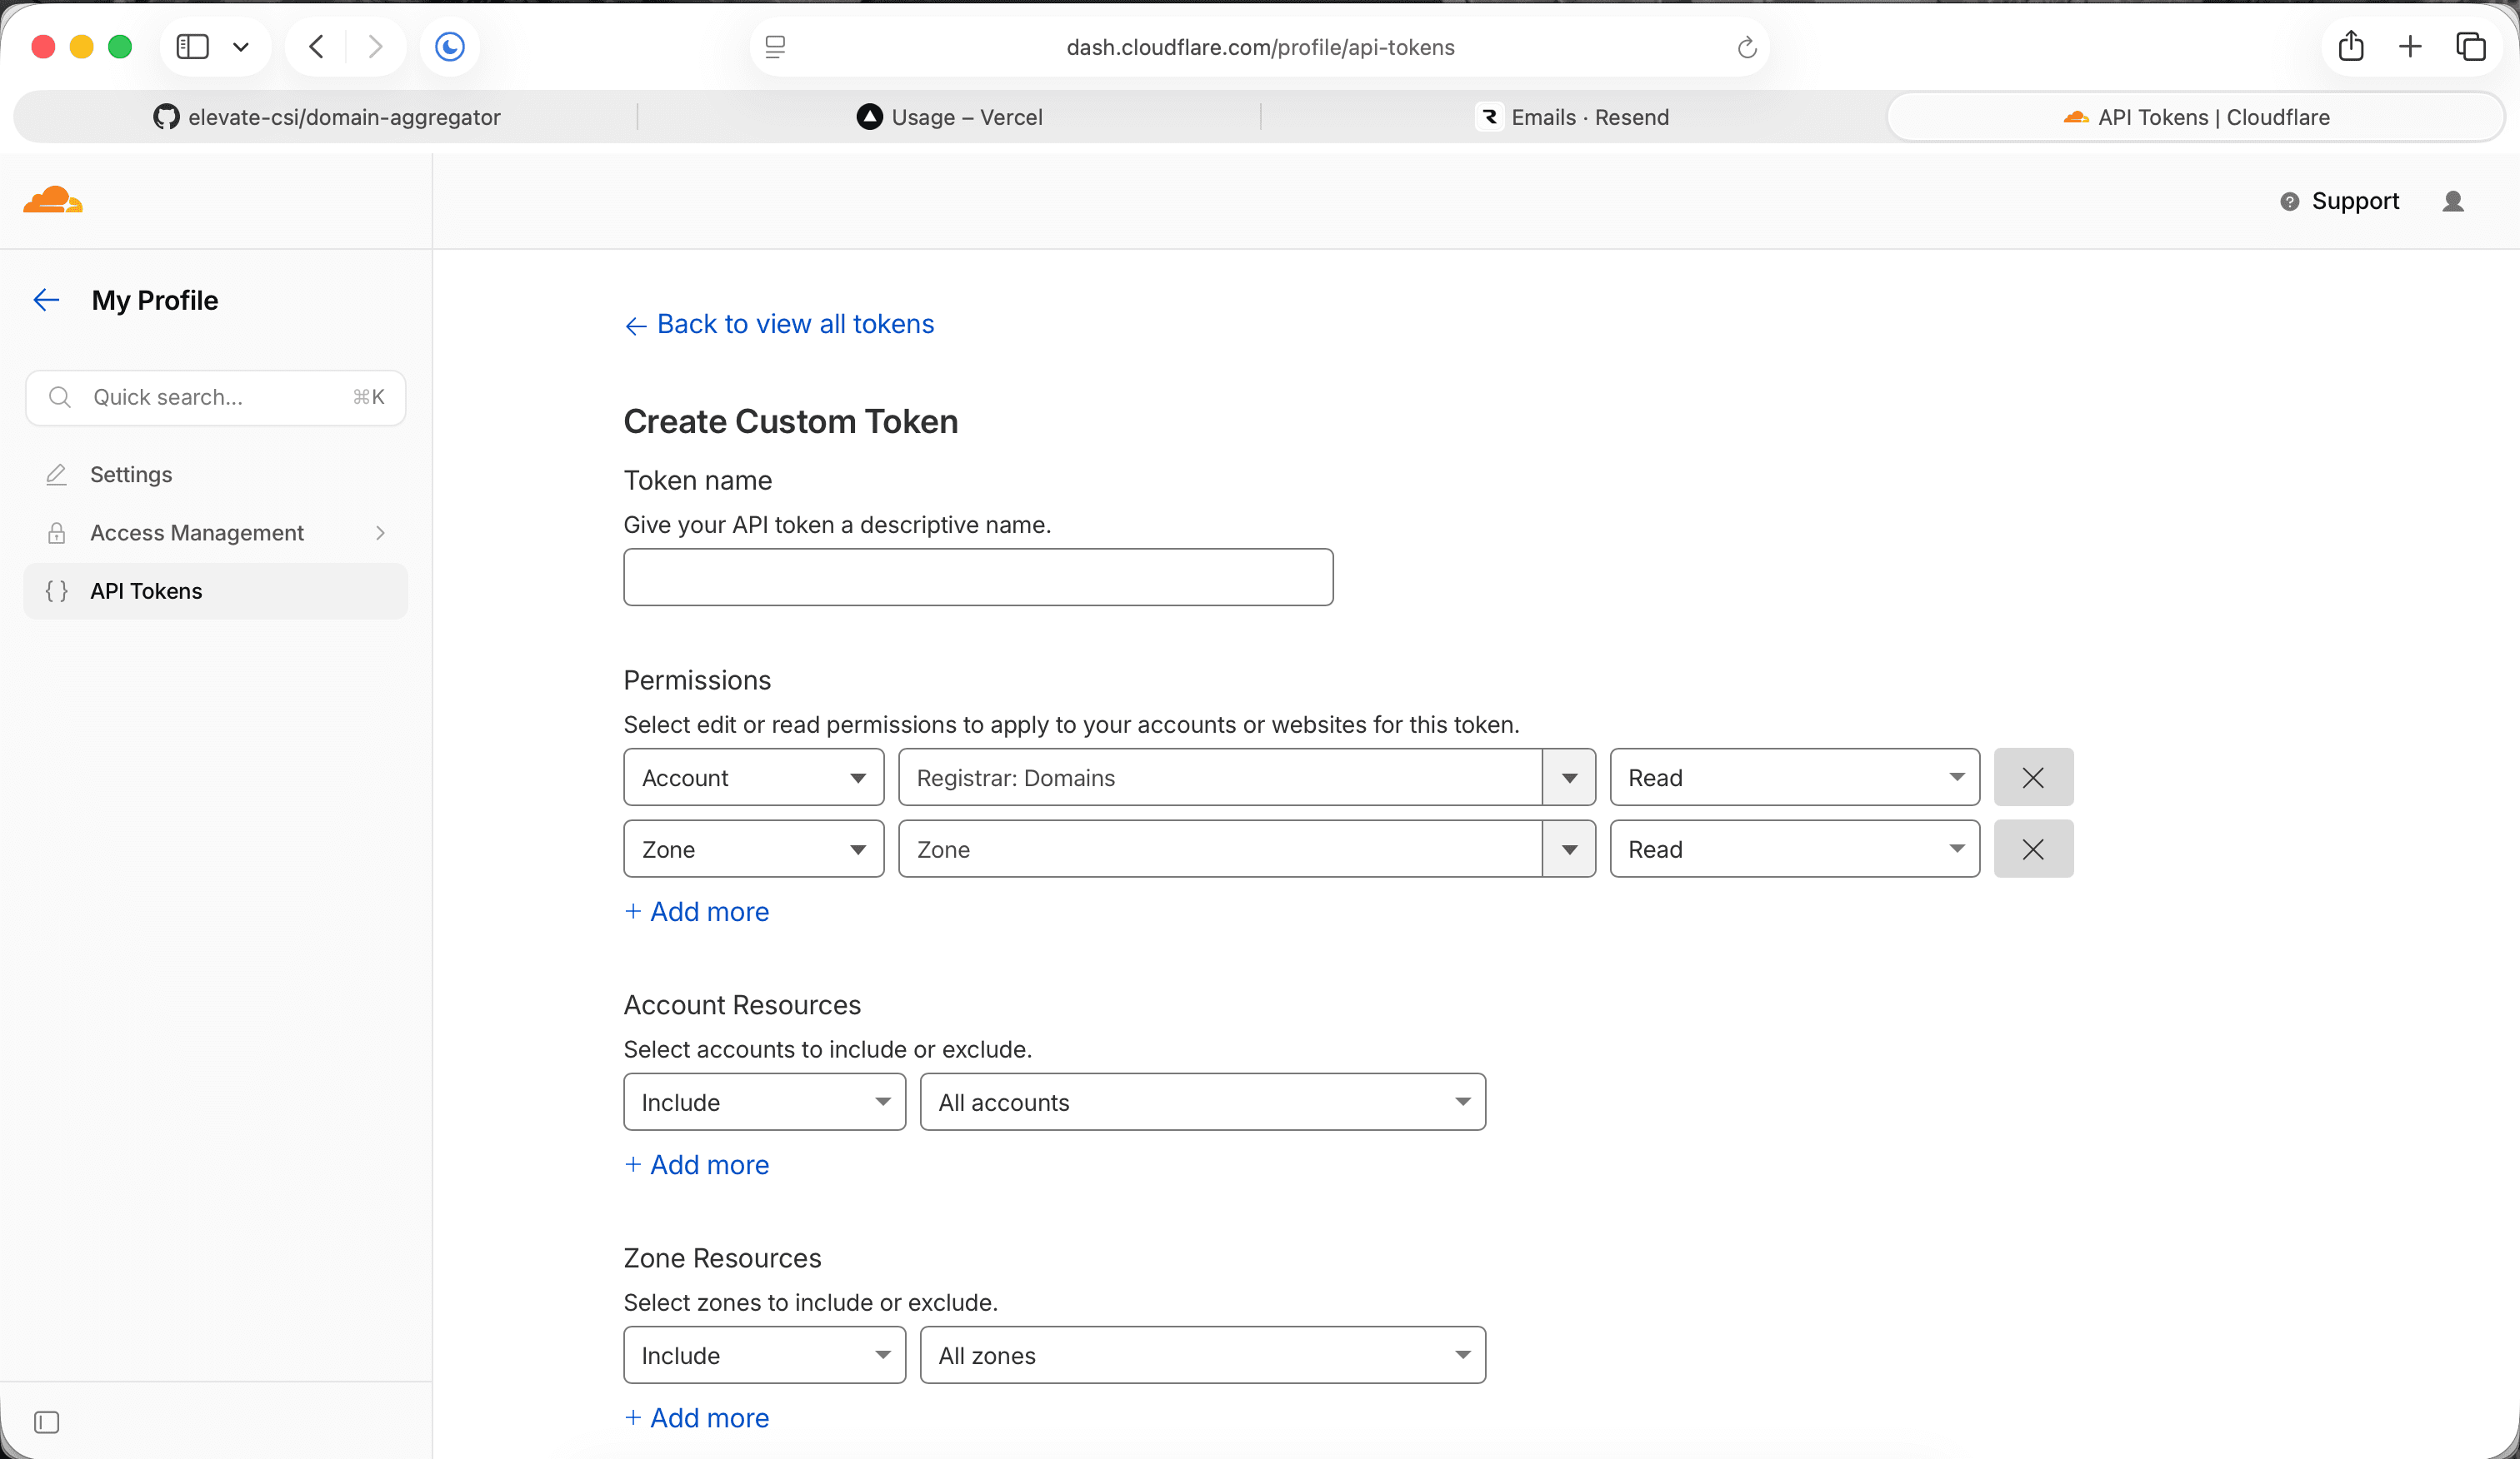Click the page reader icon in address bar
Viewport: 2520px width, 1459px height.
[x=775, y=47]
